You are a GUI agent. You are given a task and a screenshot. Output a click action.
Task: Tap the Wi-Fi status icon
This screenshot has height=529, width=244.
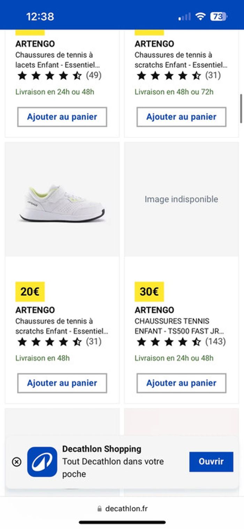[200, 16]
